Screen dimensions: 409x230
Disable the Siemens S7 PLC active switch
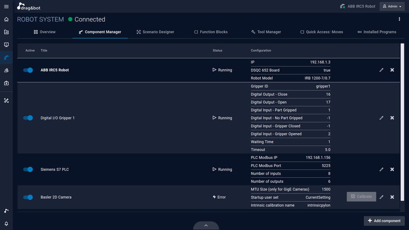[28, 170]
